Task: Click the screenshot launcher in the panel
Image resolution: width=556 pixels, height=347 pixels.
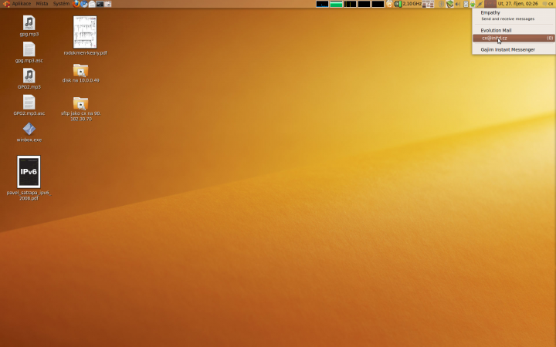Action: pos(108,4)
